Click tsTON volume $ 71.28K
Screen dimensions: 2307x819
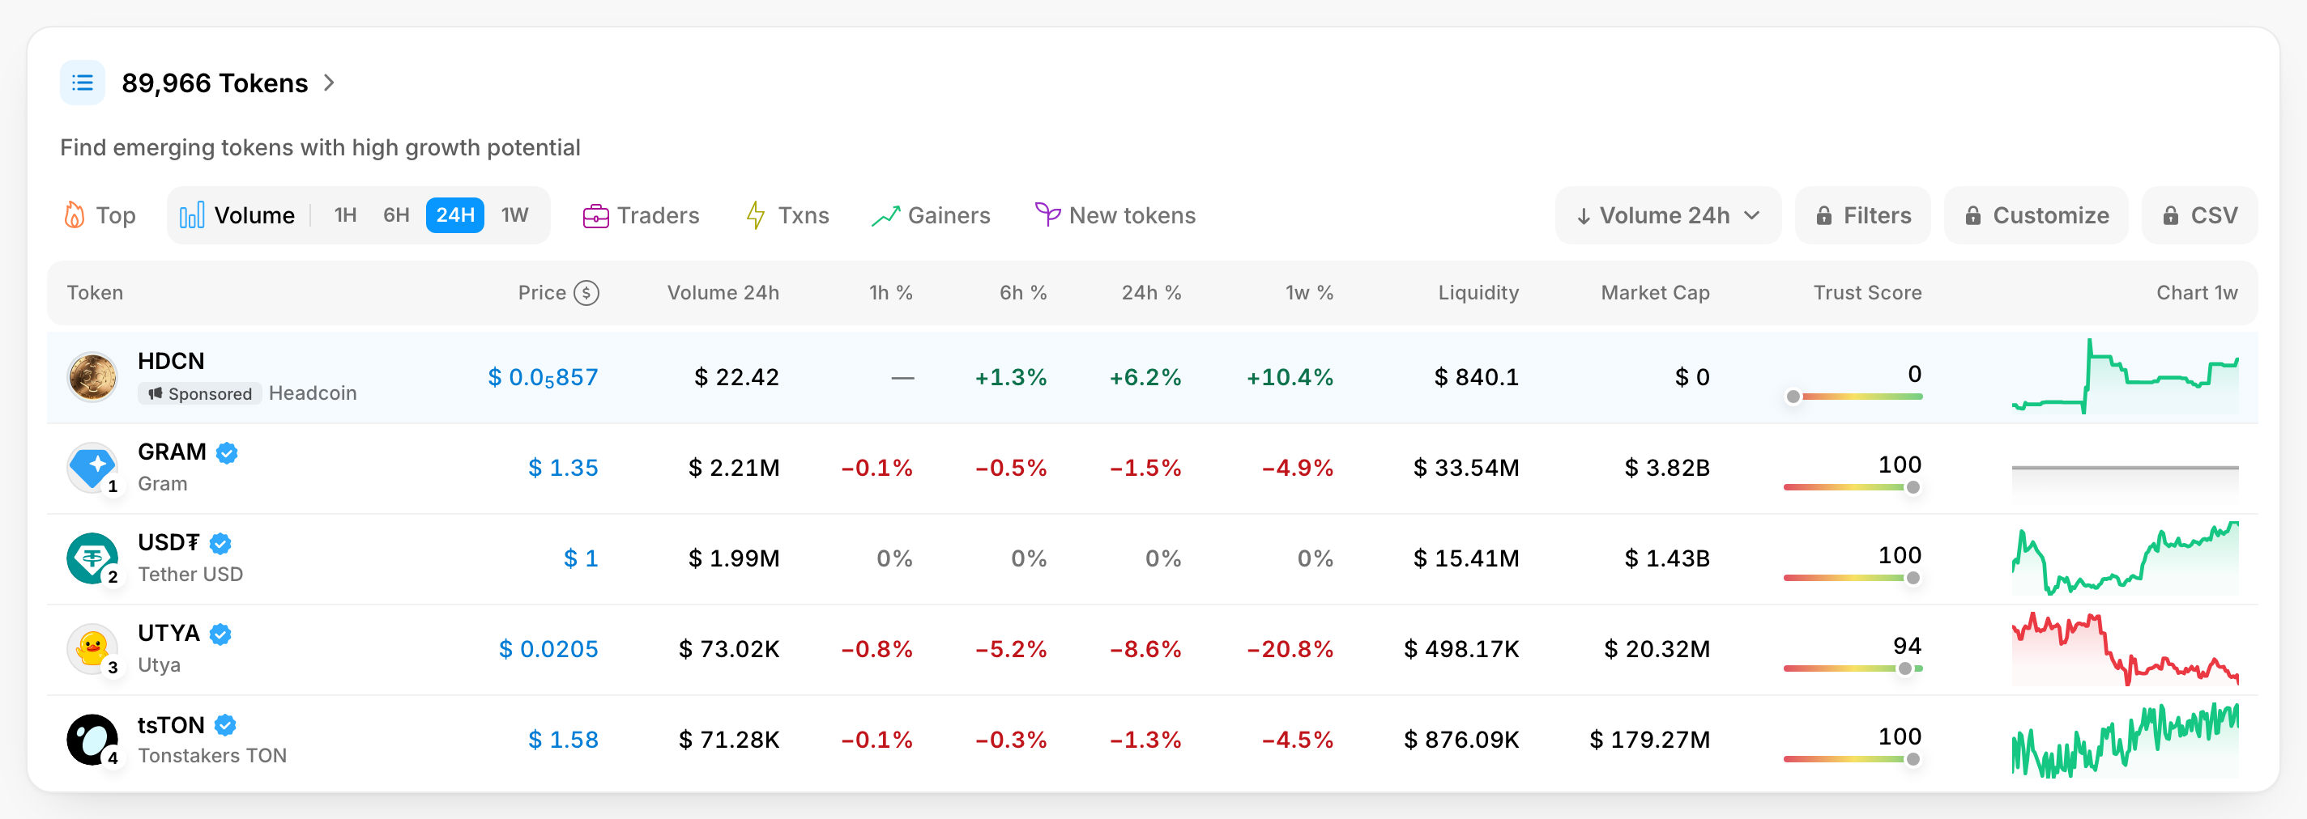pyautogui.click(x=729, y=740)
